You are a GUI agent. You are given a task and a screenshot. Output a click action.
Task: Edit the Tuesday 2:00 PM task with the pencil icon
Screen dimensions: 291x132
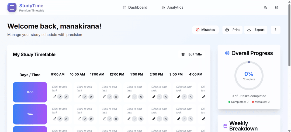coord(179,119)
